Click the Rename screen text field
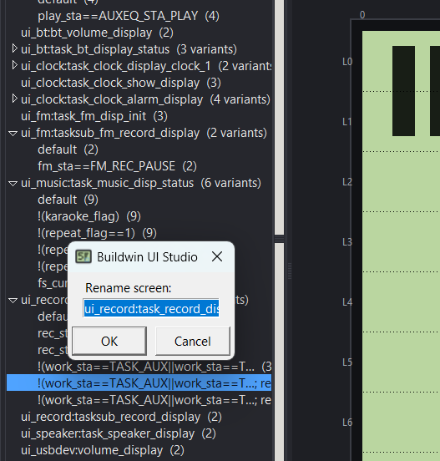 pyautogui.click(x=151, y=308)
